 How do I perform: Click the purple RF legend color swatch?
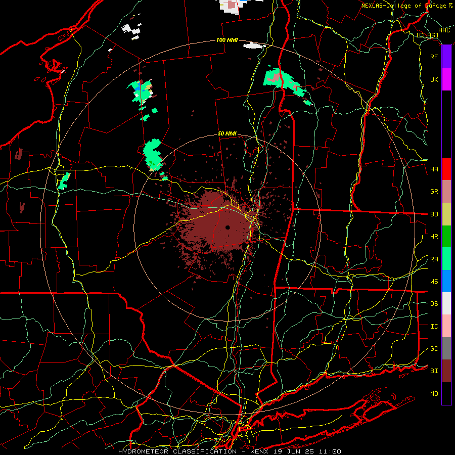[446, 57]
